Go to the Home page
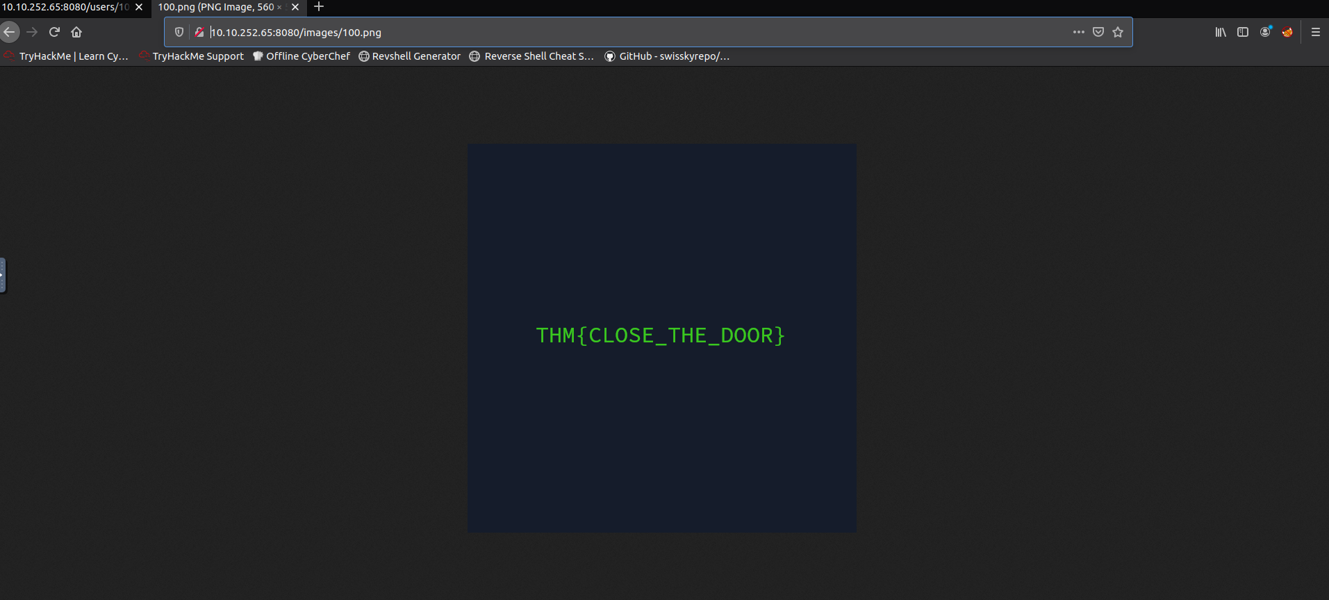The image size is (1329, 600). click(x=76, y=32)
